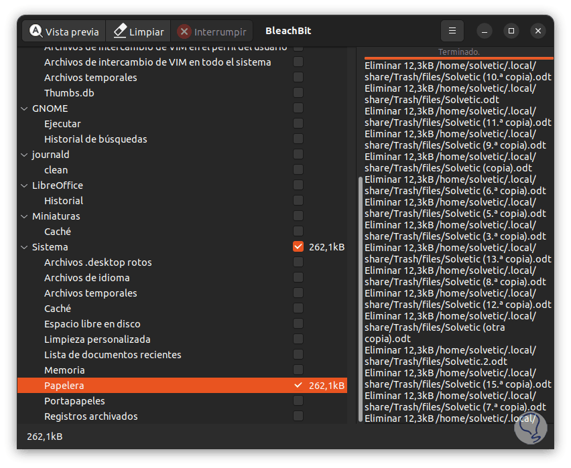Image resolution: width=571 pixels, height=468 pixels.
Task: Check the Archivos de idioma checkbox
Action: pyautogui.click(x=298, y=278)
